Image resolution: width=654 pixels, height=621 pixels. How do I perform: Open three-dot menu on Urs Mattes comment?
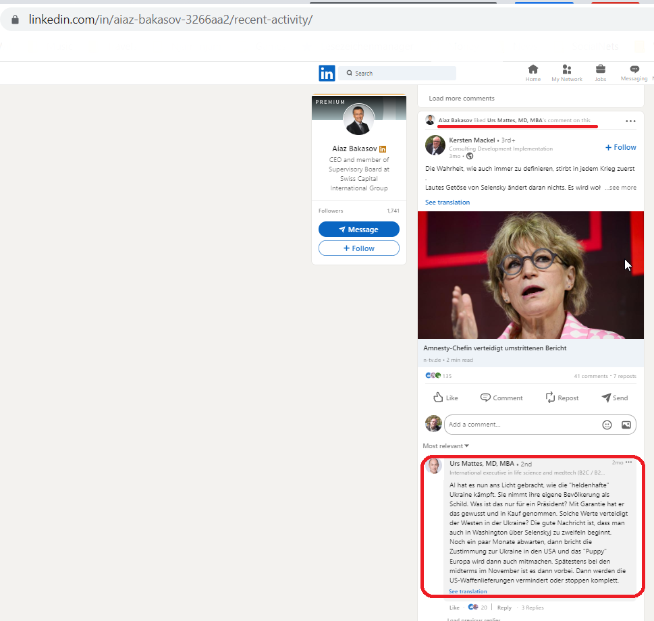pos(628,462)
